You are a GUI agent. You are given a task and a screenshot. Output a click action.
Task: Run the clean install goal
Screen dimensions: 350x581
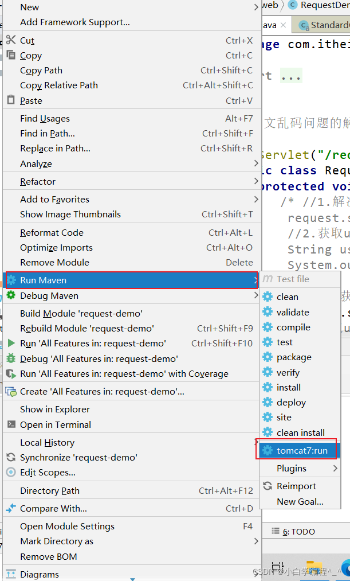click(300, 432)
